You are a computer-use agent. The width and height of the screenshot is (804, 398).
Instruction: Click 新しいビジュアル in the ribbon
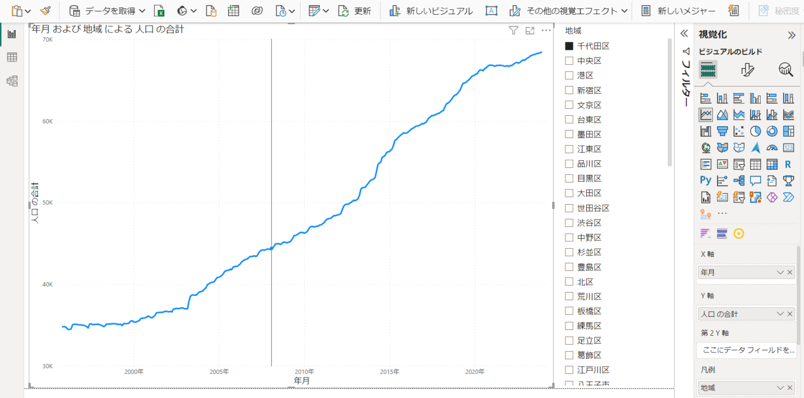(431, 11)
